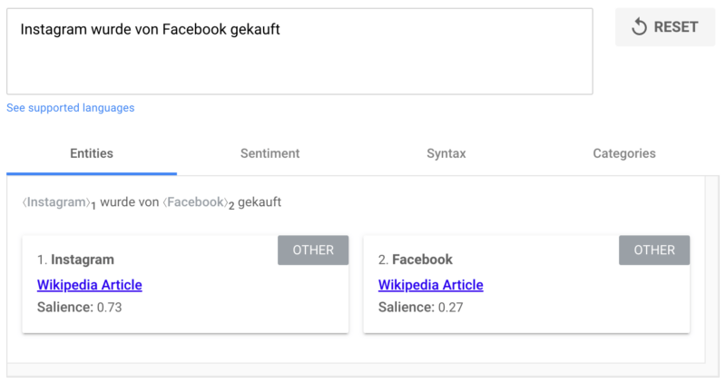Screen dimensions: 726x383
Task: Click the OTHER label on Instagram card
Action: pyautogui.click(x=313, y=250)
